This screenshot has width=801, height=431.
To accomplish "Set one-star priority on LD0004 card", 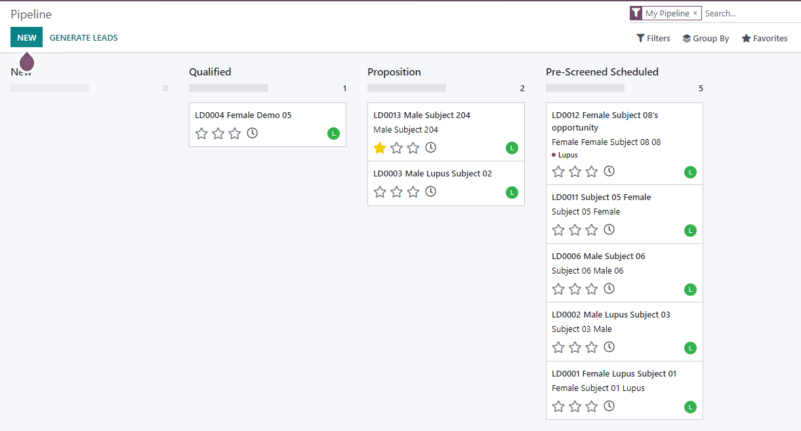I will point(201,133).
